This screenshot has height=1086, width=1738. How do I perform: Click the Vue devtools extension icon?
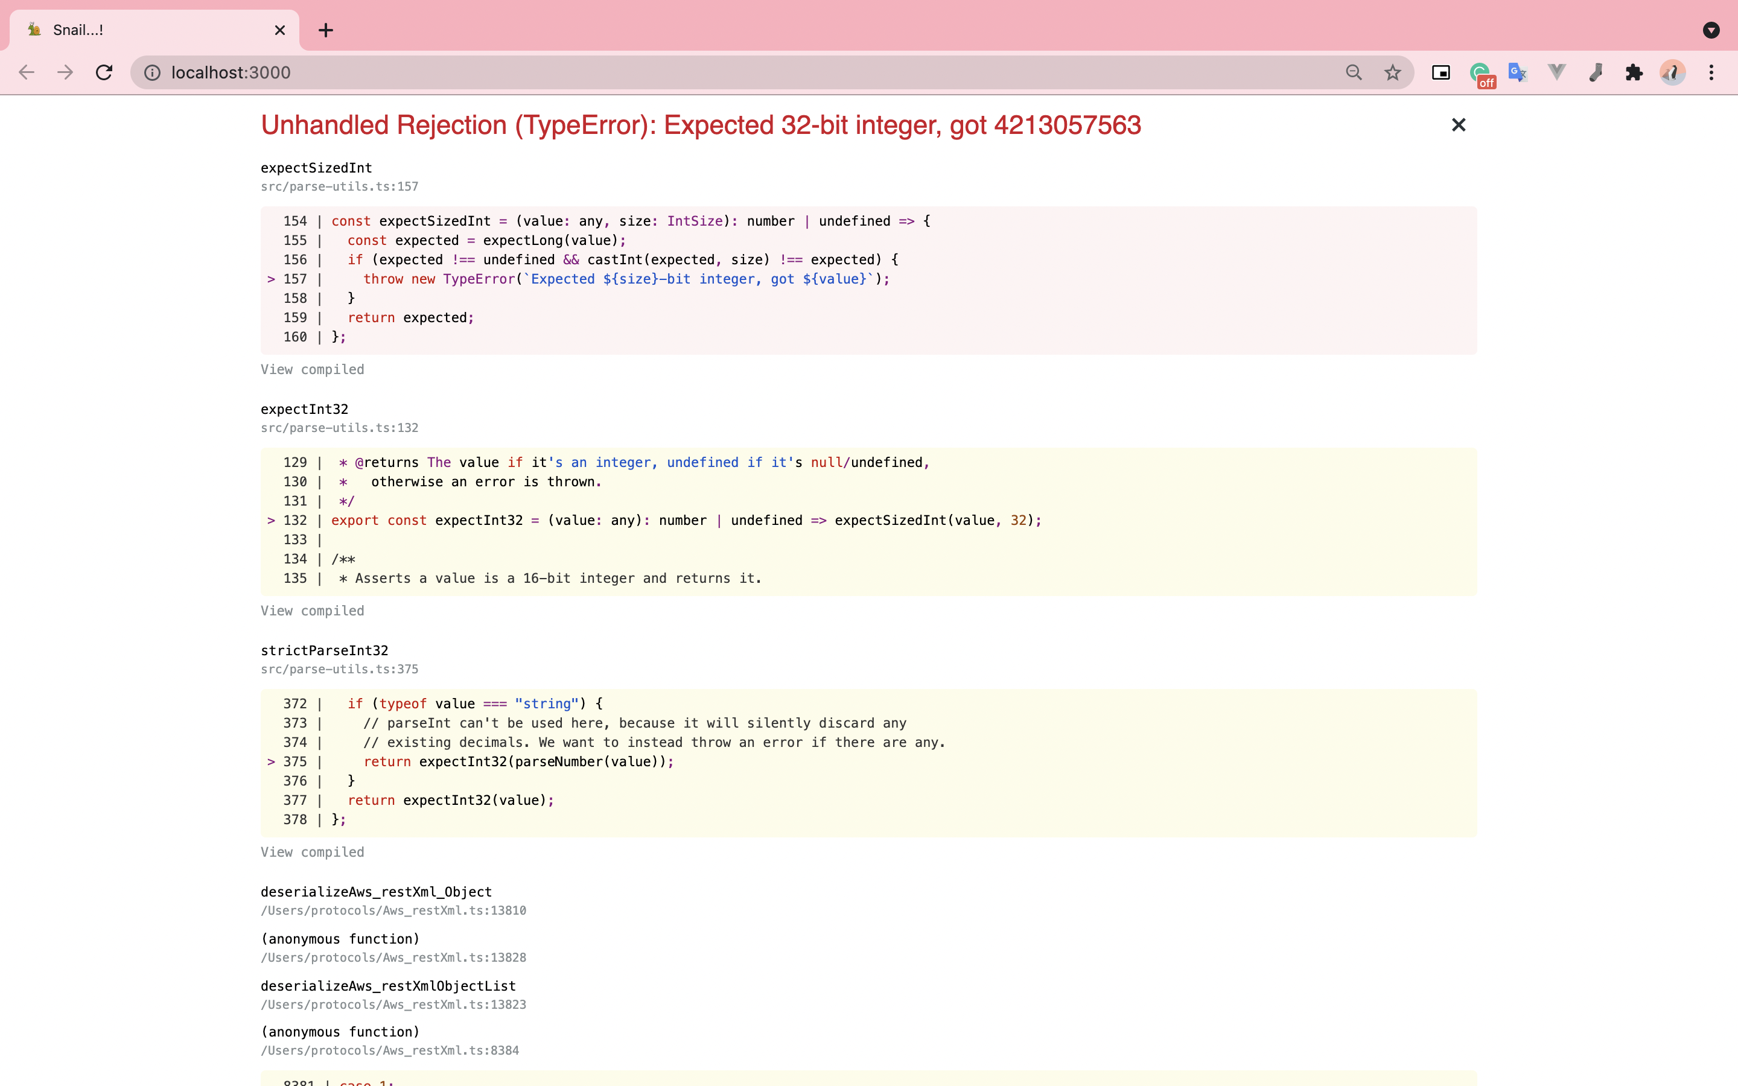pyautogui.click(x=1556, y=72)
